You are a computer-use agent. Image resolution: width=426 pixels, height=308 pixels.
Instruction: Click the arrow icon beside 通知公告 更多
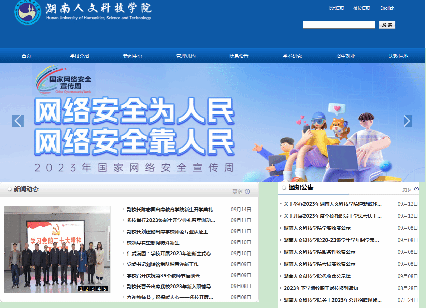coord(416,189)
